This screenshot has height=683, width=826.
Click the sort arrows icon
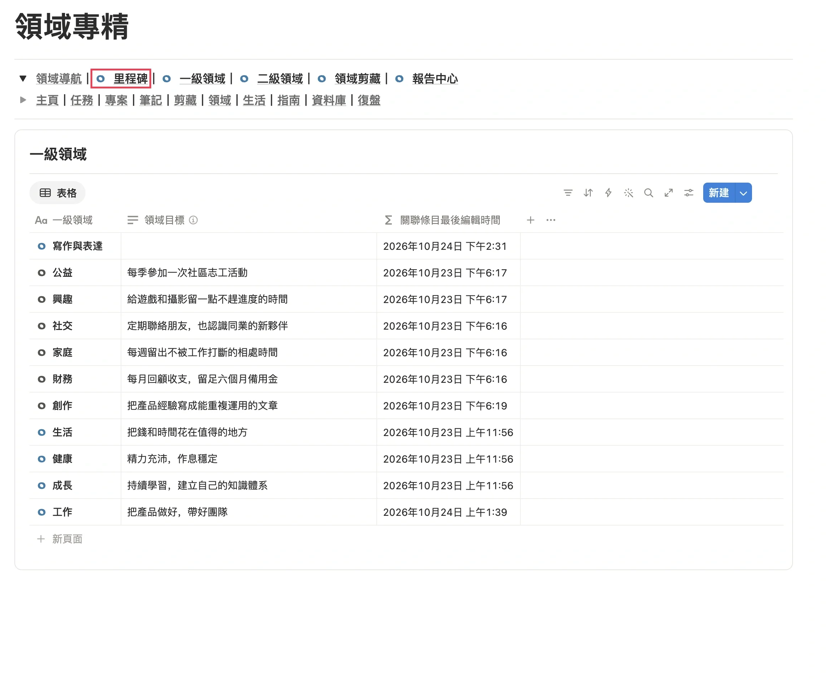[x=588, y=193]
